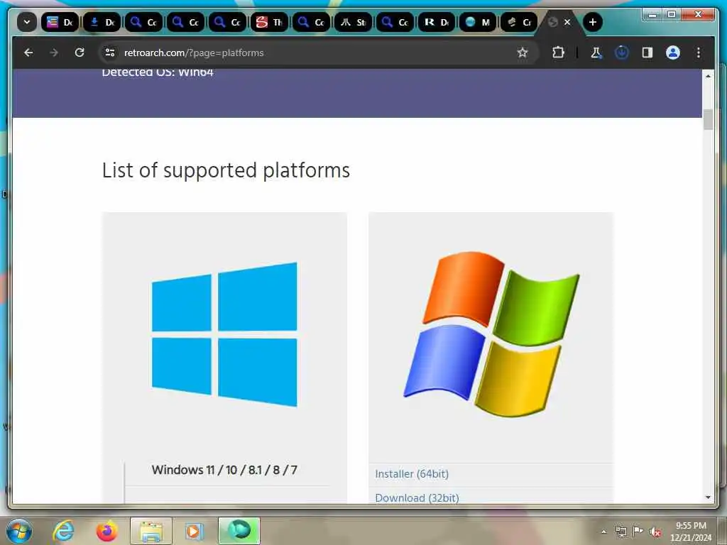This screenshot has width=727, height=545.
Task: Open Windows Explorer folder on taskbar
Action: (x=151, y=531)
